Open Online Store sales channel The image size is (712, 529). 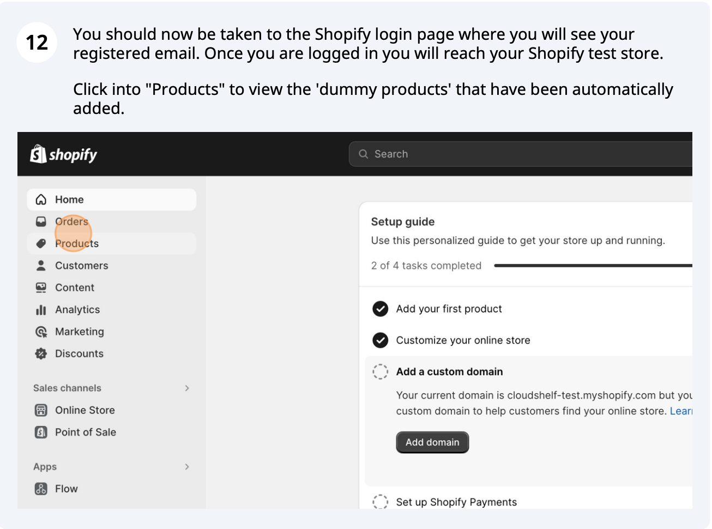coord(112,410)
